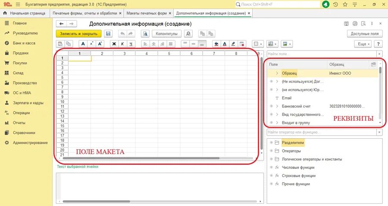The height and width of the screenshot is (206, 388).
Task: Open Favorites star icon in title bar
Action: tap(345, 4)
